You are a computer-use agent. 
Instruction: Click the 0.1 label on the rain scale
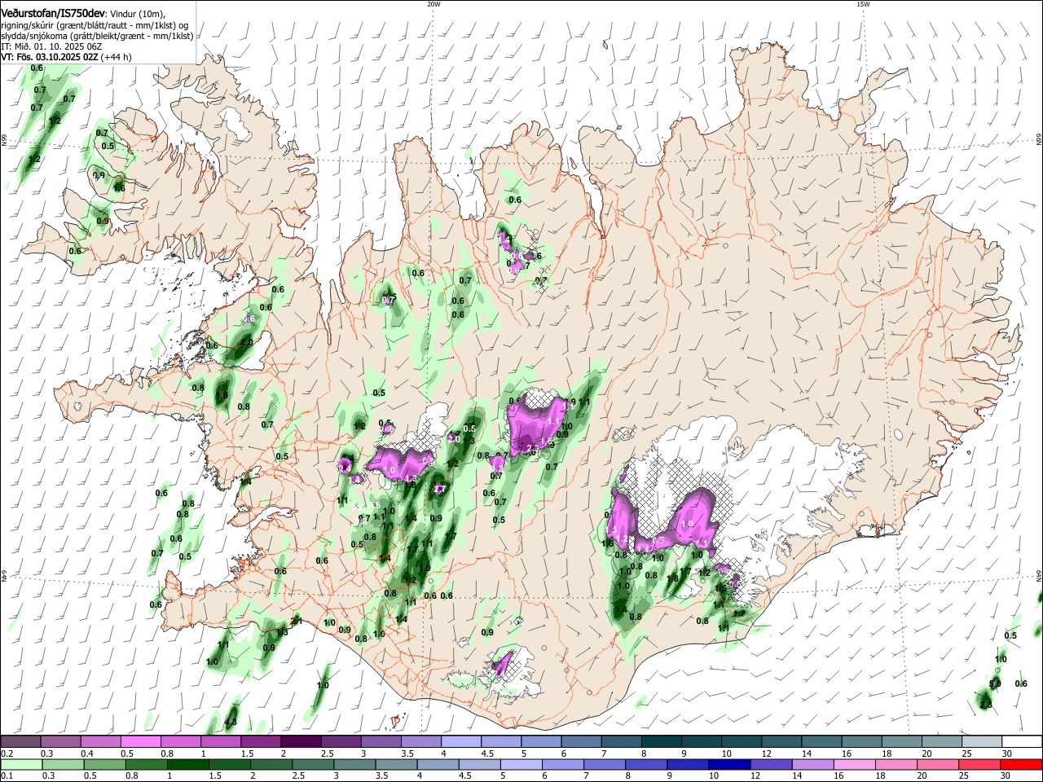[6, 776]
